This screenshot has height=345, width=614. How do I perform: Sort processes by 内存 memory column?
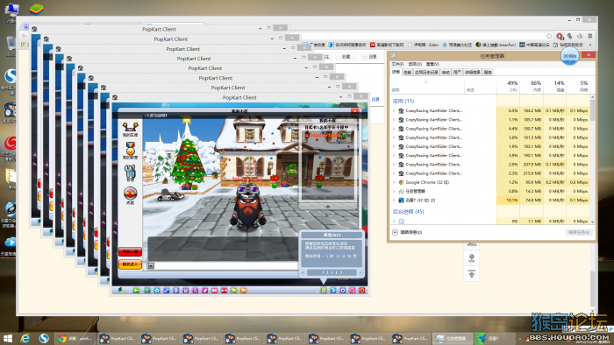[x=532, y=87]
